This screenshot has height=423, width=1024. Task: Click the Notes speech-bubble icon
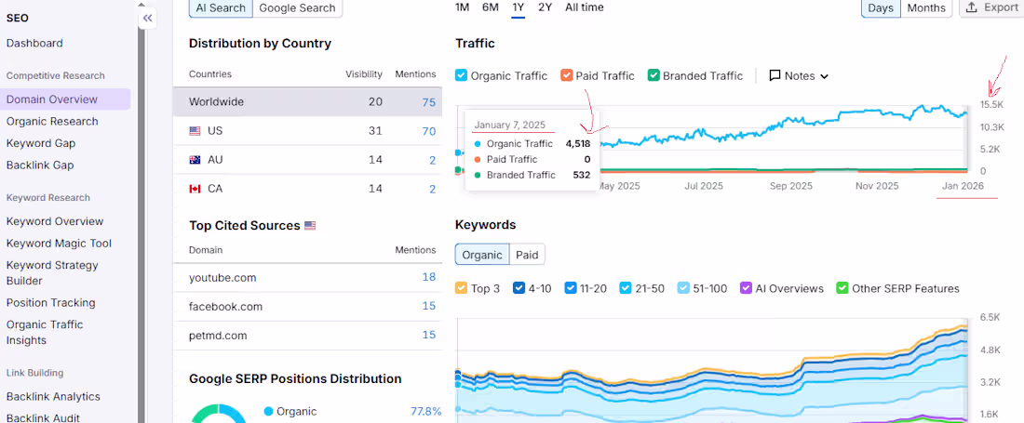click(x=775, y=75)
